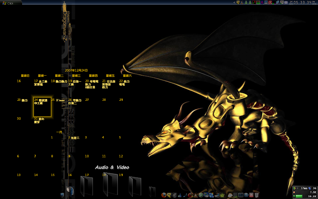Click the 星期日 weekday column header
Viewport: 318px width, 199px height.
coord(25,76)
